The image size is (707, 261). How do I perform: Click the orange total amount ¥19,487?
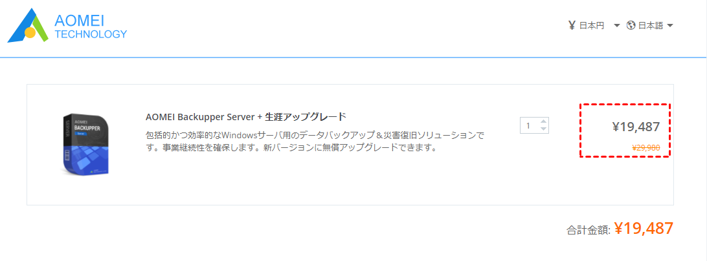[644, 229]
